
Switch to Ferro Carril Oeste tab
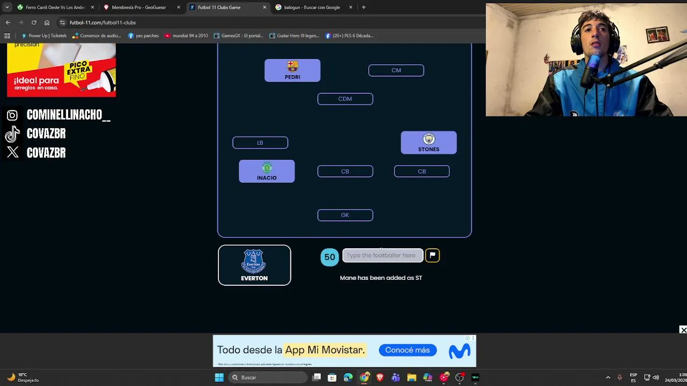[x=55, y=8]
